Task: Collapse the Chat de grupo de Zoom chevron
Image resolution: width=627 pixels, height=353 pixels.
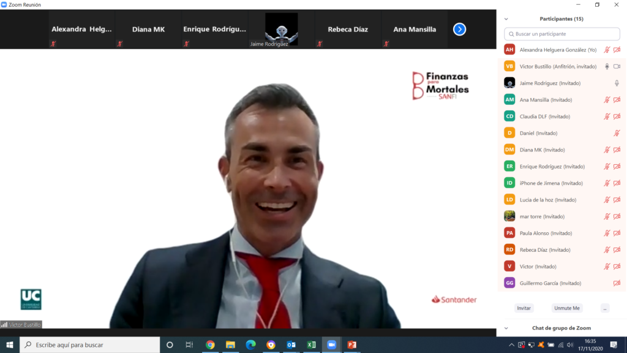Action: click(x=506, y=328)
